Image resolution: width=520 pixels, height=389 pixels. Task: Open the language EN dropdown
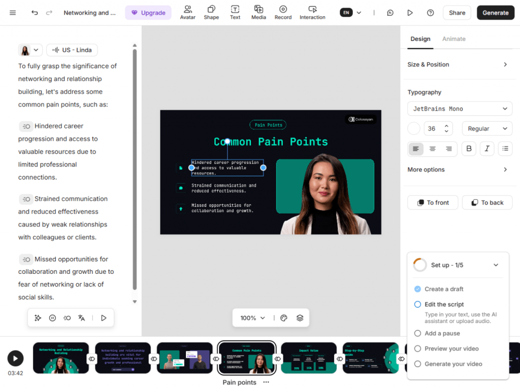tap(350, 13)
